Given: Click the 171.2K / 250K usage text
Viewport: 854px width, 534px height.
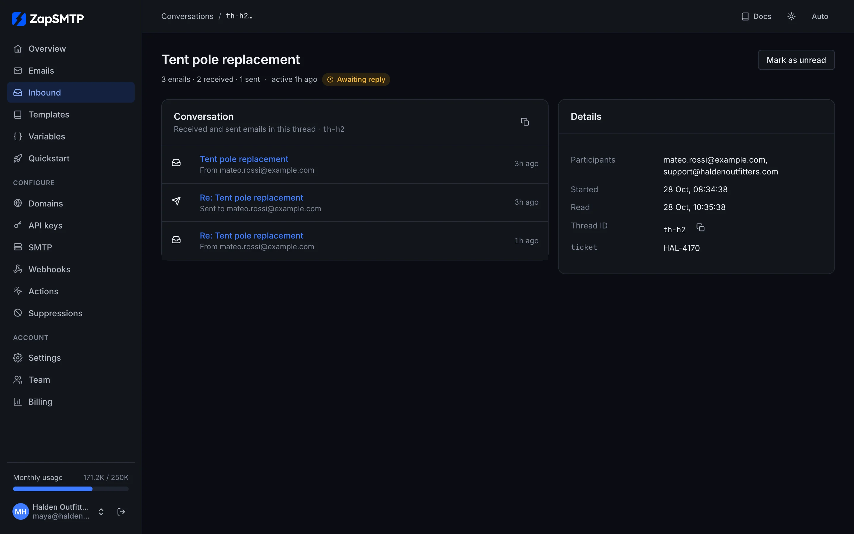Looking at the screenshot, I should click(x=106, y=478).
